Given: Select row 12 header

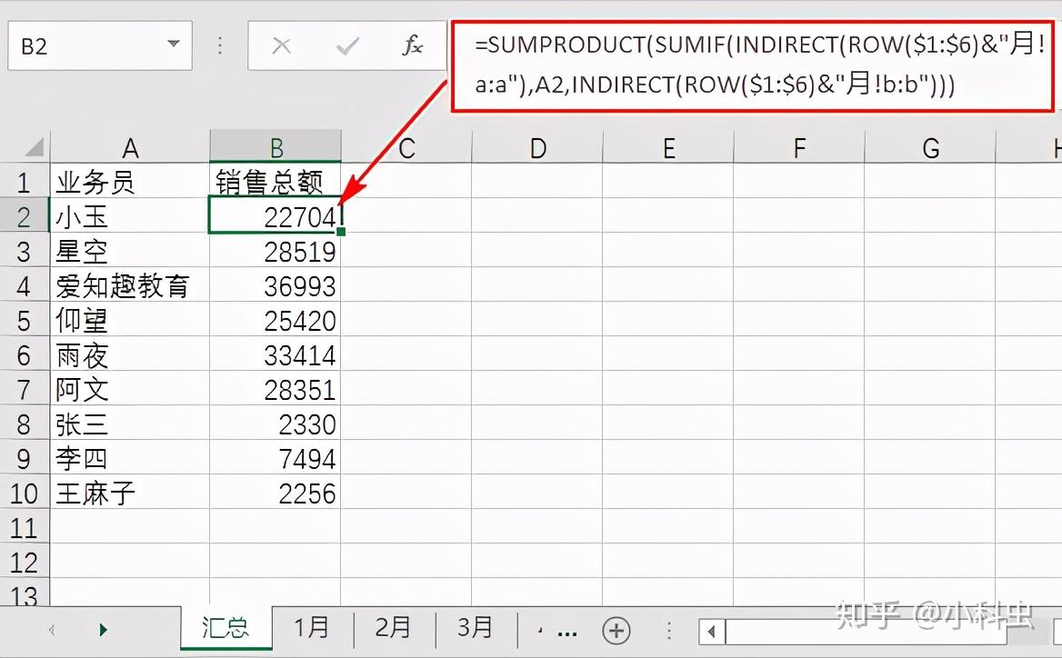Looking at the screenshot, I should (x=25, y=561).
